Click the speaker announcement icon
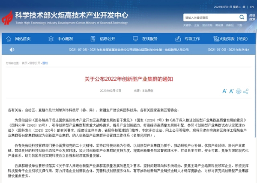This screenshot has height=183, width=257. (x=12, y=50)
